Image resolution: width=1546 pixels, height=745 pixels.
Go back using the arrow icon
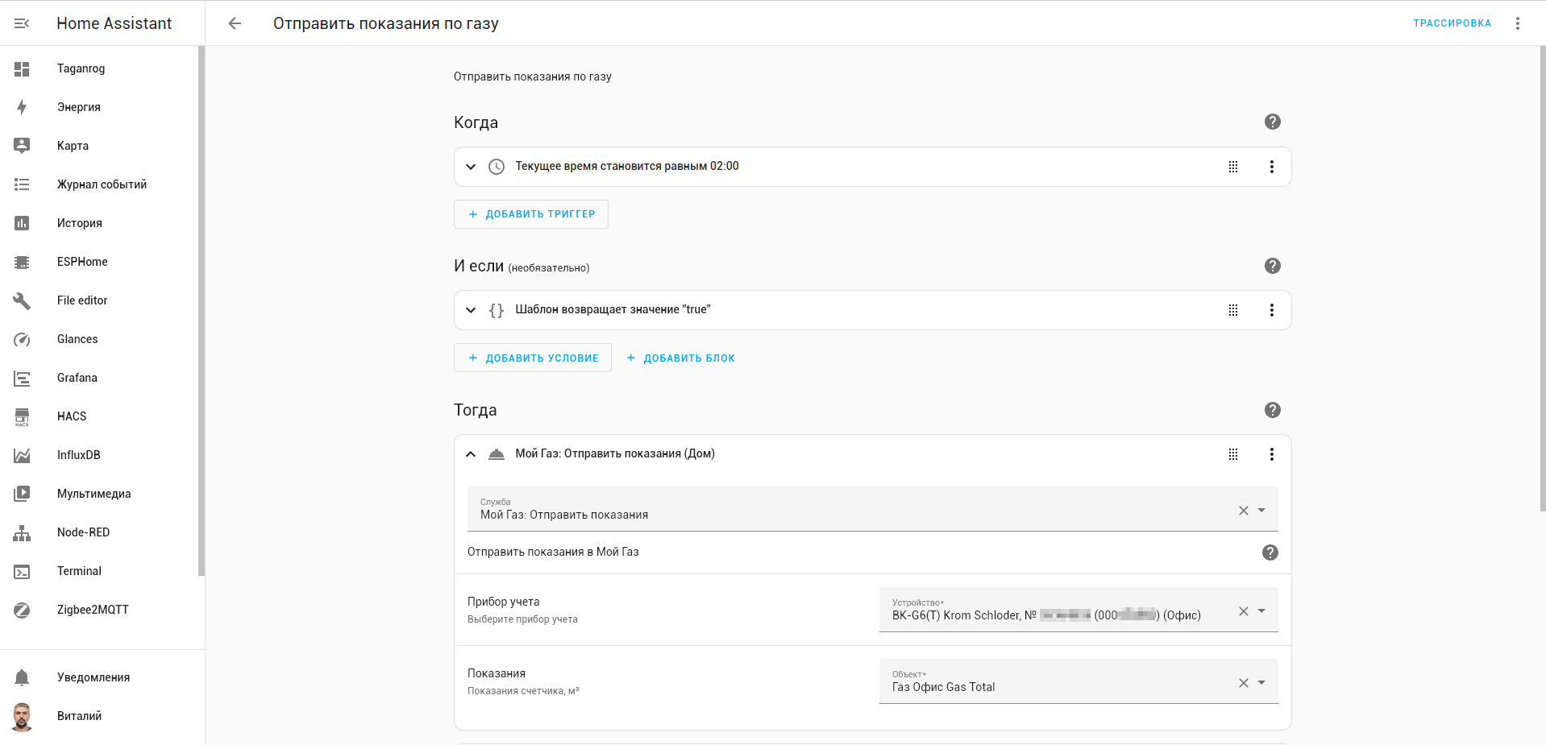click(x=235, y=23)
